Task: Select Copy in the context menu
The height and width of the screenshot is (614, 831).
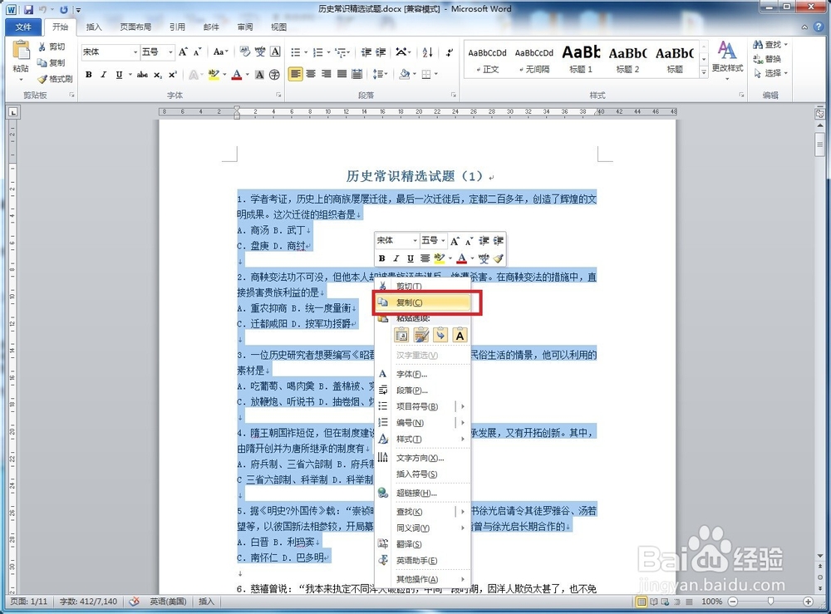Action: [423, 302]
